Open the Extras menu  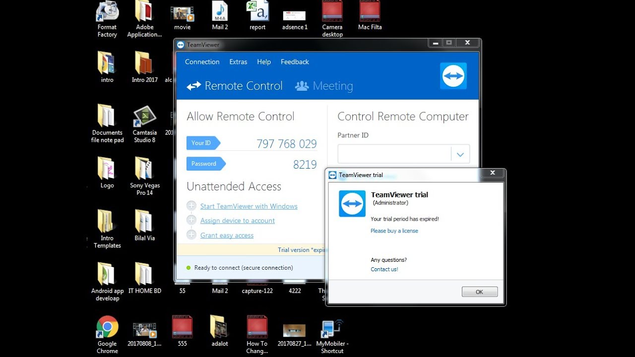[x=238, y=62]
